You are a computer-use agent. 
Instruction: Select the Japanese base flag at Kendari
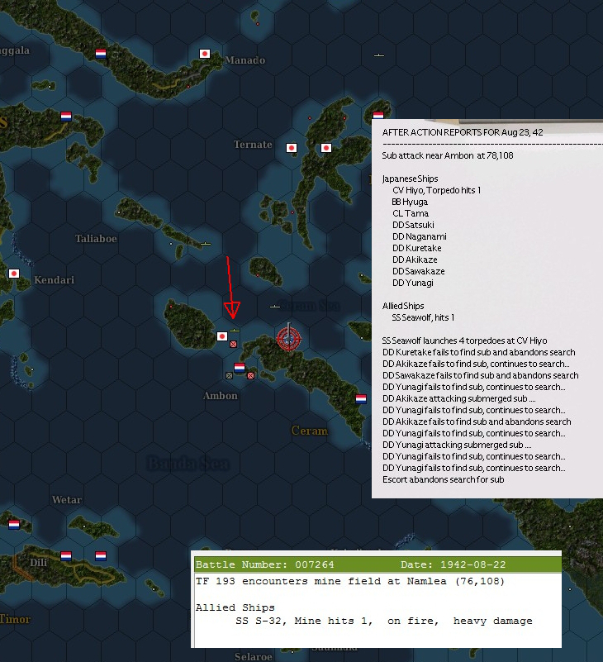click(x=14, y=274)
